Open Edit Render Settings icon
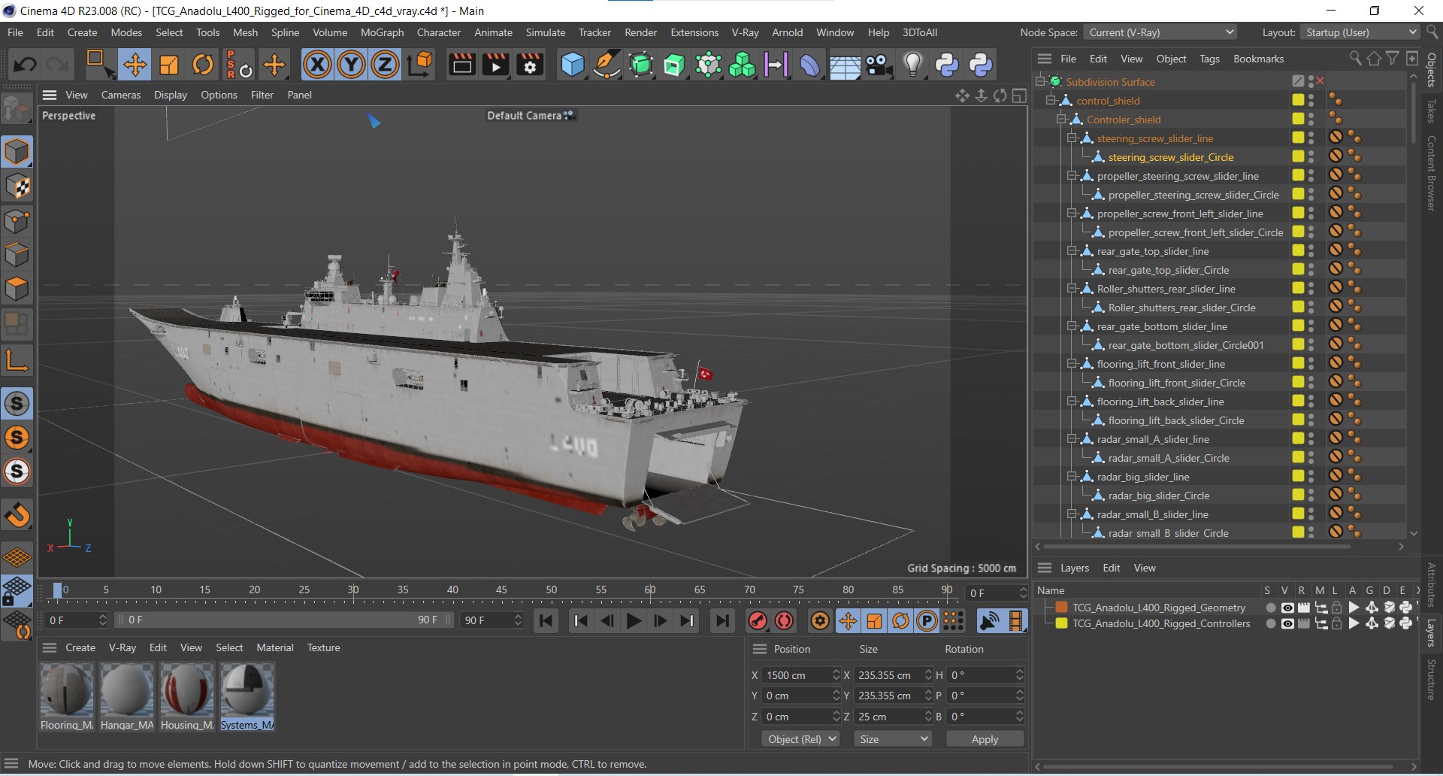This screenshot has width=1443, height=776. click(530, 65)
